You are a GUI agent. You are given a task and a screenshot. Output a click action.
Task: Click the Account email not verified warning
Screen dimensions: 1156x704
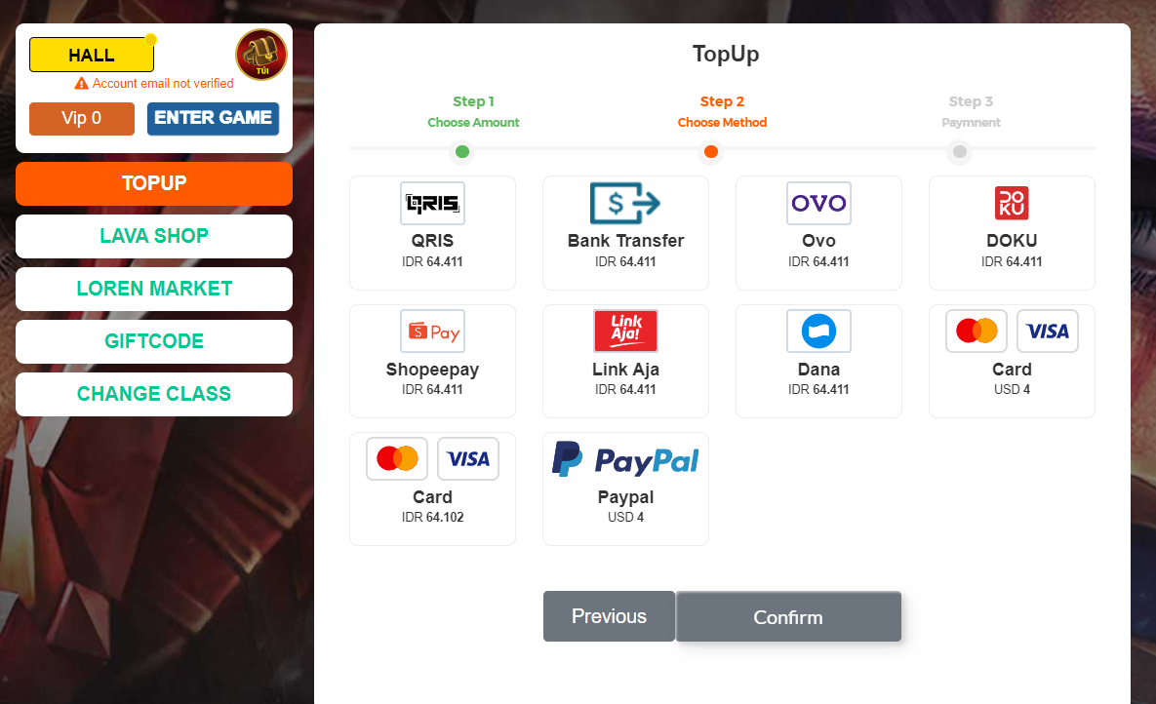(154, 83)
